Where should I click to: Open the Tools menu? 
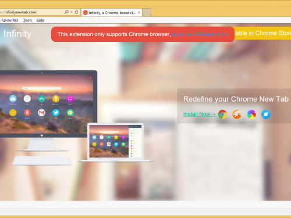click(27, 20)
